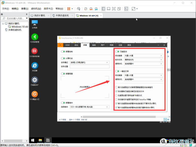Switch to the 系统 tab
The image size is (196, 147).
[94, 45]
